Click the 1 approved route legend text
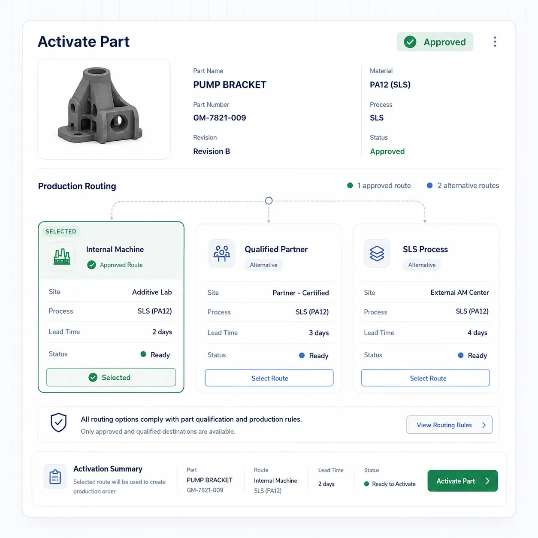538x538 pixels. (x=384, y=185)
